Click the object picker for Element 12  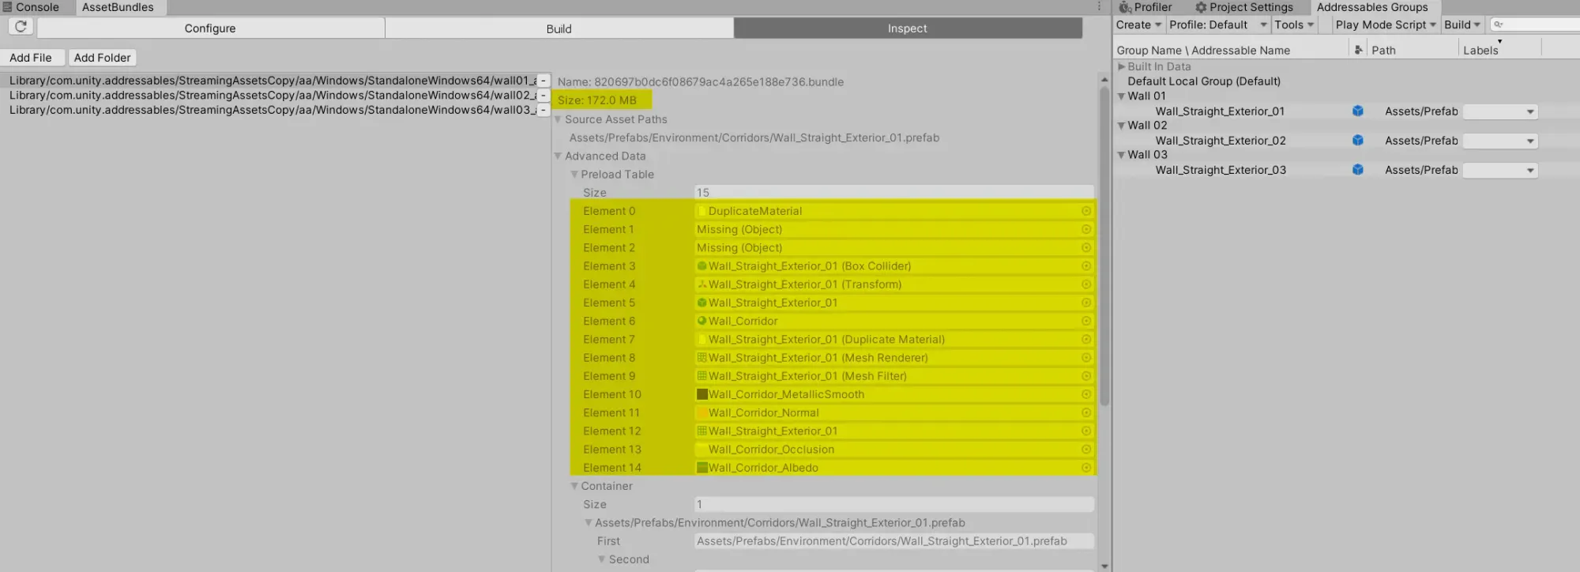pos(1086,431)
